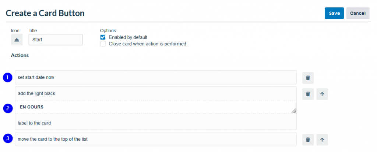Screen dimensions: 377x152
Task: Delete the 'move the card' action
Action: [x=308, y=140]
